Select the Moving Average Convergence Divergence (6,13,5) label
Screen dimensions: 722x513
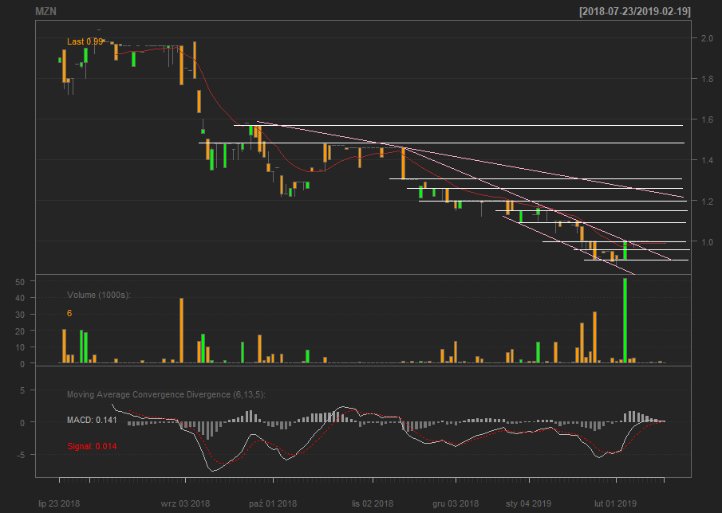click(x=166, y=395)
